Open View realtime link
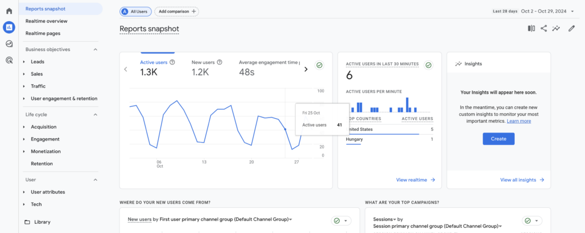 tap(416, 180)
